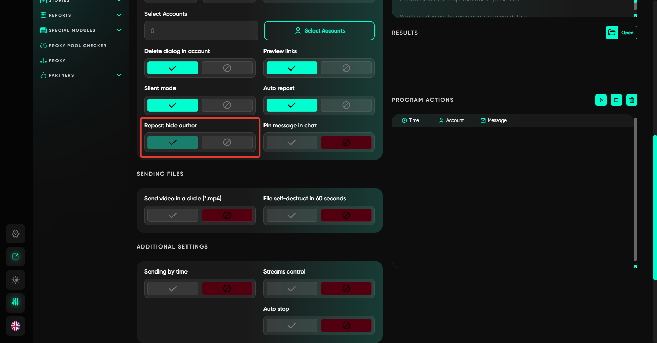657x343 pixels.
Task: Expand the Partners menu chevron
Action: [x=119, y=75]
